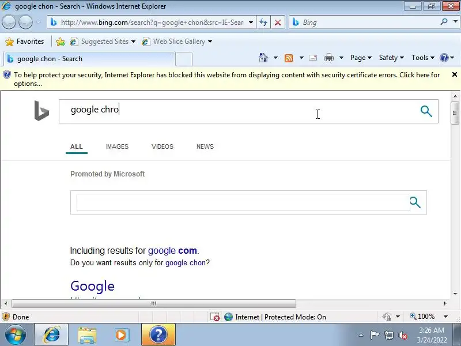Click the horizontal scrollbar left arrow
The height and width of the screenshot is (346, 461).
[6, 303]
